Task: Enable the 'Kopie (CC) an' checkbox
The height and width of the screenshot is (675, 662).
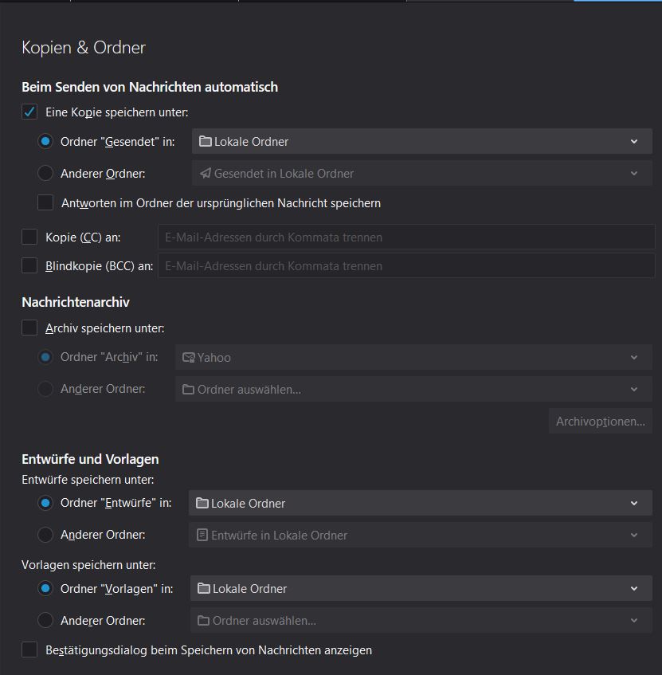Action: pos(29,237)
